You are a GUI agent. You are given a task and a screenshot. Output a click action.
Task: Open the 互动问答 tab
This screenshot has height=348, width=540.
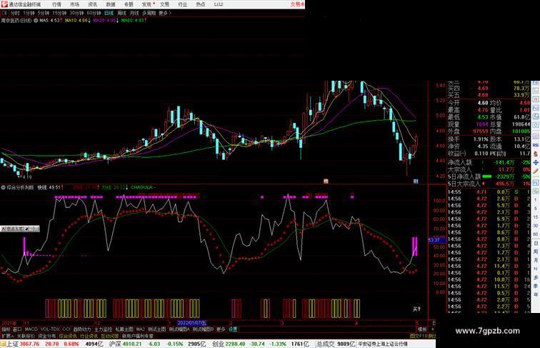click(109, 336)
